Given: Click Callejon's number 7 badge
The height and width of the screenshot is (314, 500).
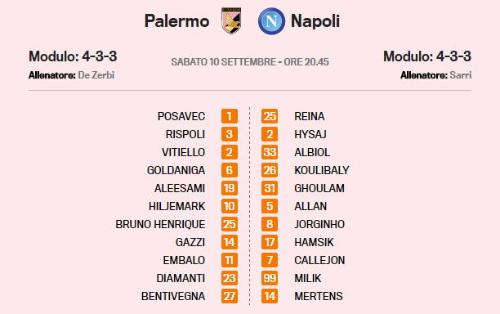Looking at the screenshot, I should coord(270,260).
